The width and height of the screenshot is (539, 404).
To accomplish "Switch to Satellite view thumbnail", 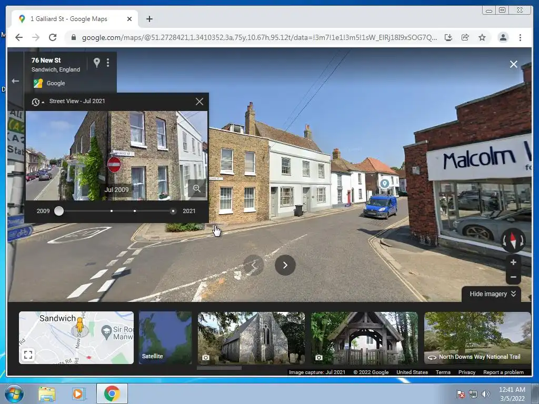I will tap(165, 338).
